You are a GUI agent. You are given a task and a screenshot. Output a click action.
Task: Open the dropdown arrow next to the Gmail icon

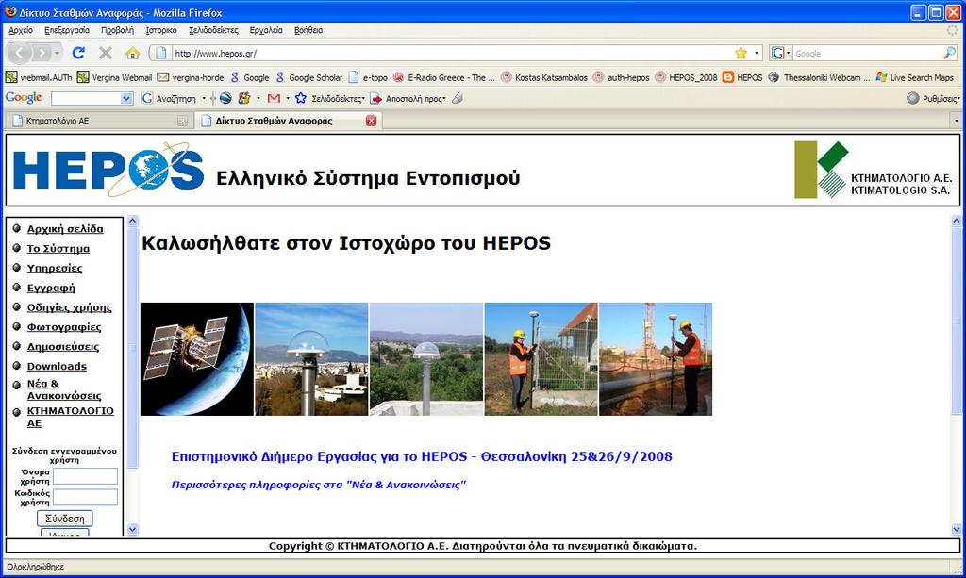[x=288, y=98]
